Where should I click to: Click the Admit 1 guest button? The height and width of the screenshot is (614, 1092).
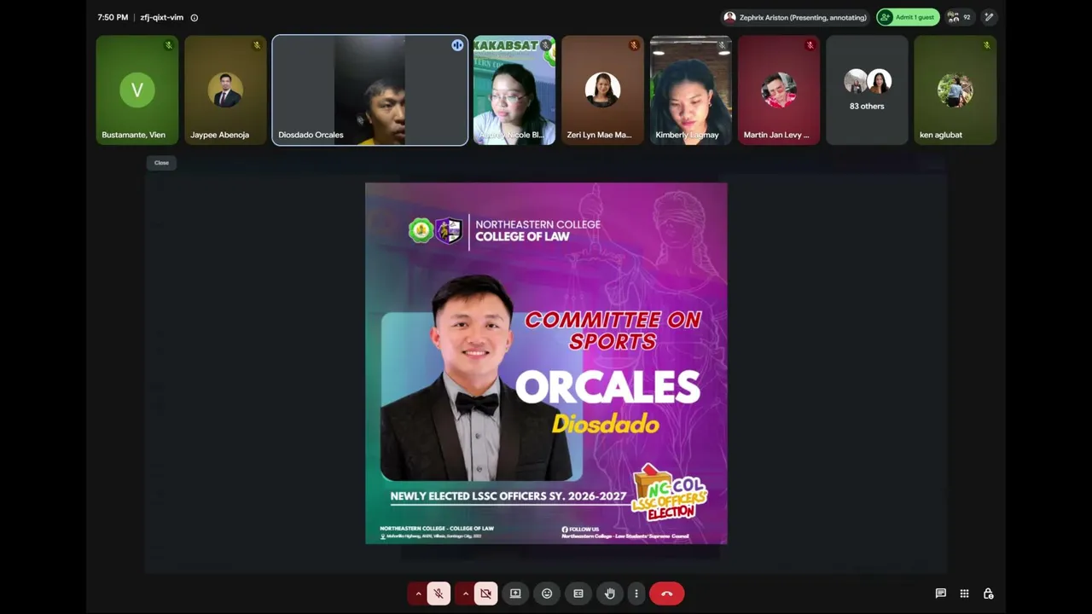click(908, 17)
